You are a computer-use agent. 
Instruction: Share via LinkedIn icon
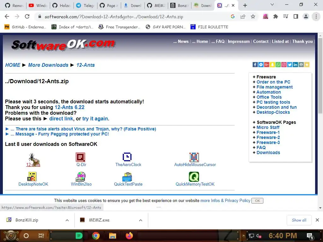click(295, 65)
